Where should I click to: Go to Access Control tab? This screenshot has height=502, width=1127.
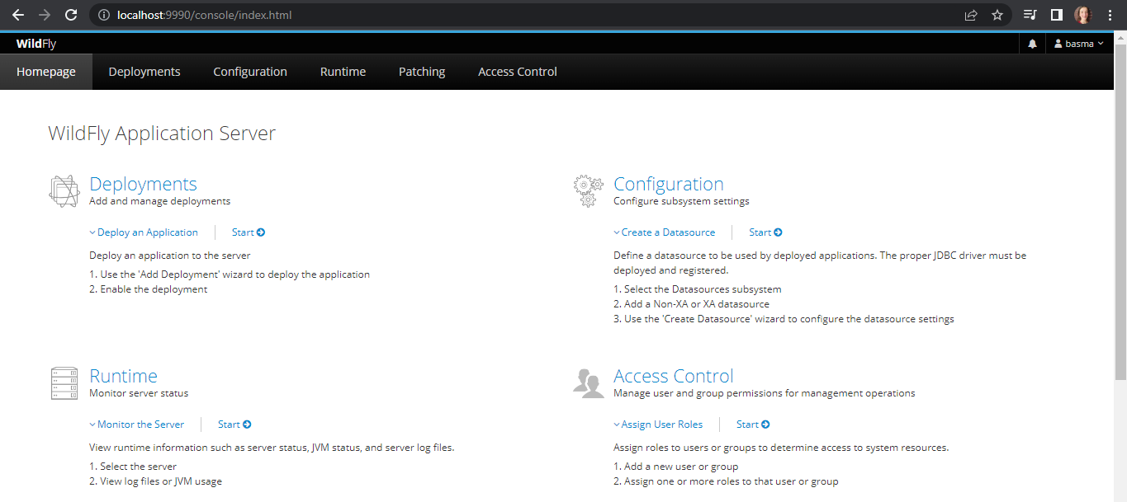coord(518,72)
